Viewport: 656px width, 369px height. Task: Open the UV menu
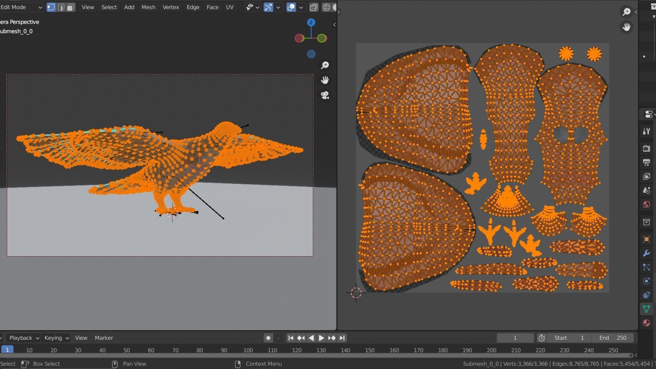(230, 7)
